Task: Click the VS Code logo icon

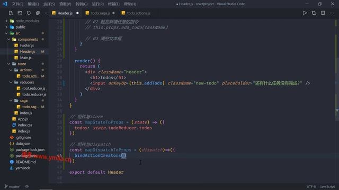Action: (5, 4)
